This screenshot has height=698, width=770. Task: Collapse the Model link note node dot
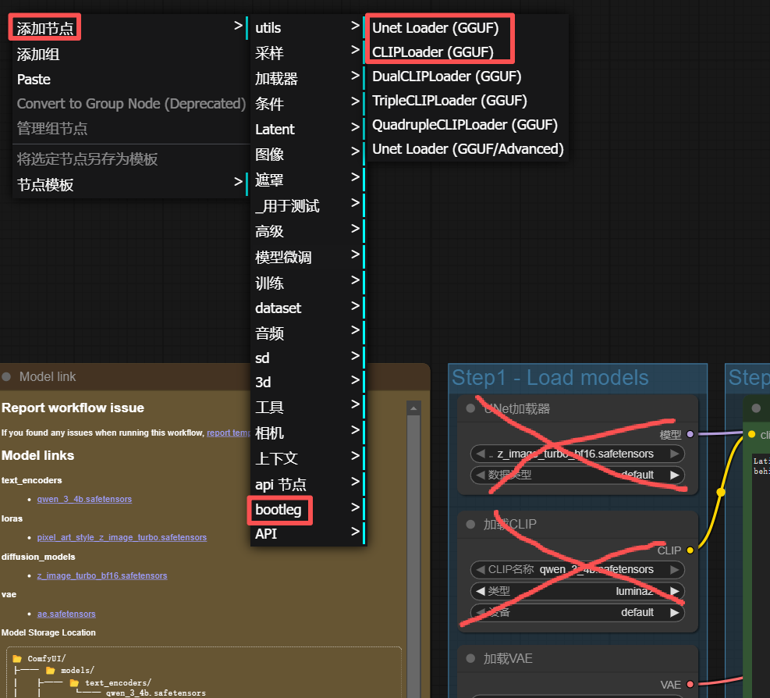click(7, 376)
